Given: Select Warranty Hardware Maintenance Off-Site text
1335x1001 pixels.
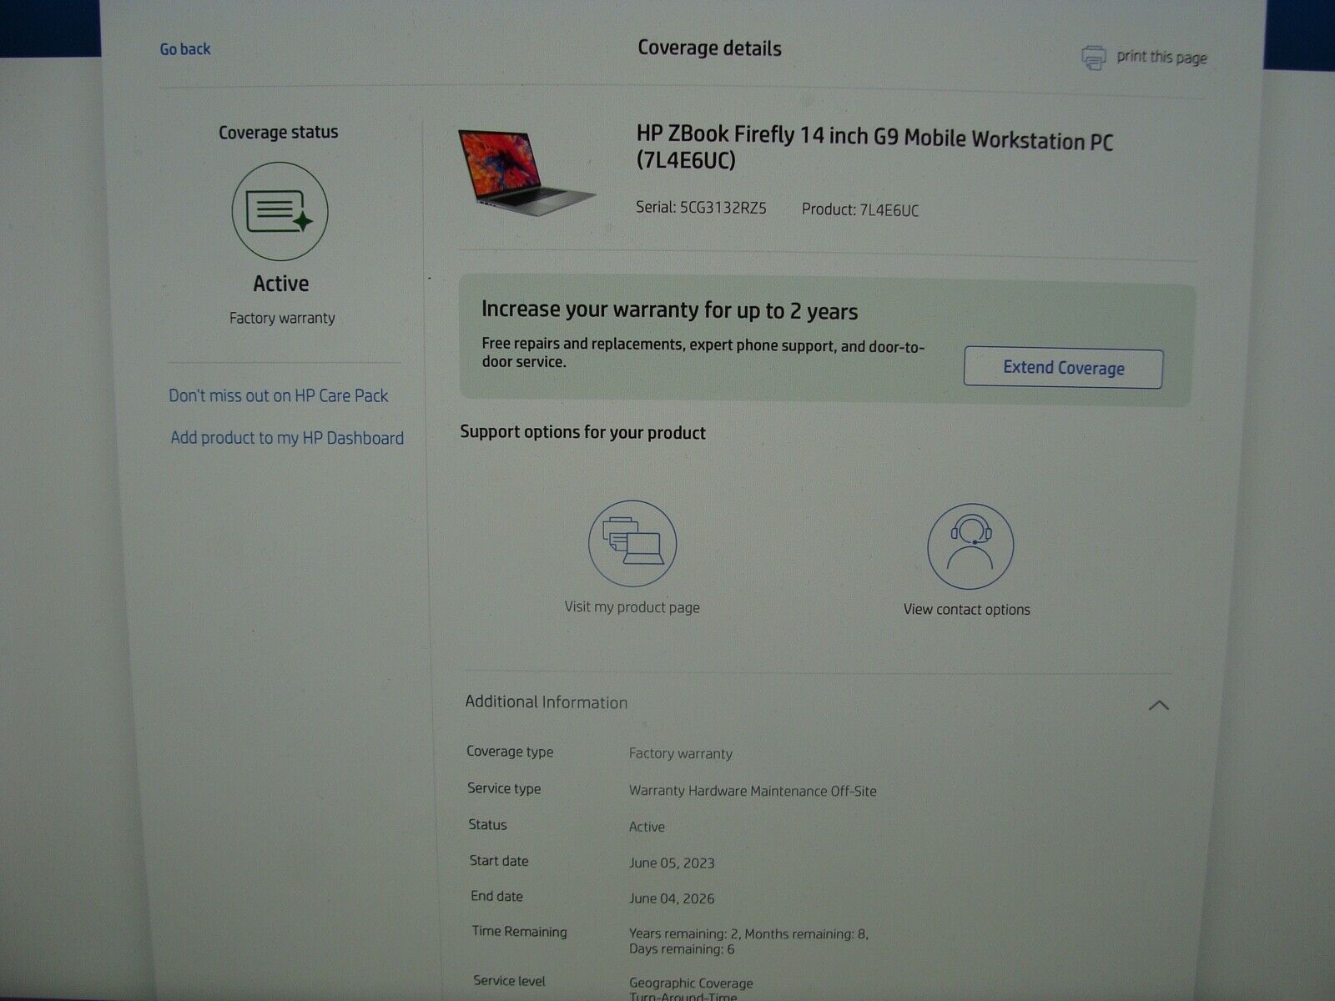Looking at the screenshot, I should tap(753, 791).
